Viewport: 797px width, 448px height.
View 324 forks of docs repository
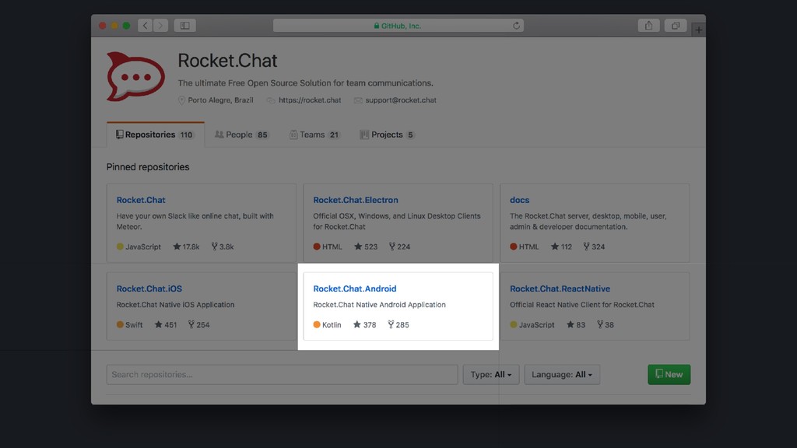click(594, 247)
